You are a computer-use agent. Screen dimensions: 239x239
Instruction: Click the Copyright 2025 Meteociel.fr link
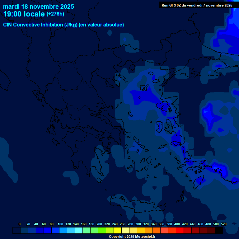pos(132,237)
